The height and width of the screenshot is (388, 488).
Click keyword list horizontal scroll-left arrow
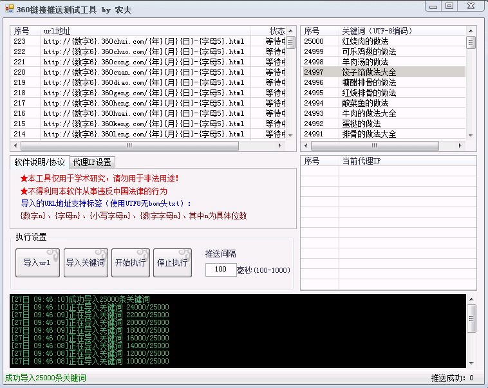click(x=306, y=145)
